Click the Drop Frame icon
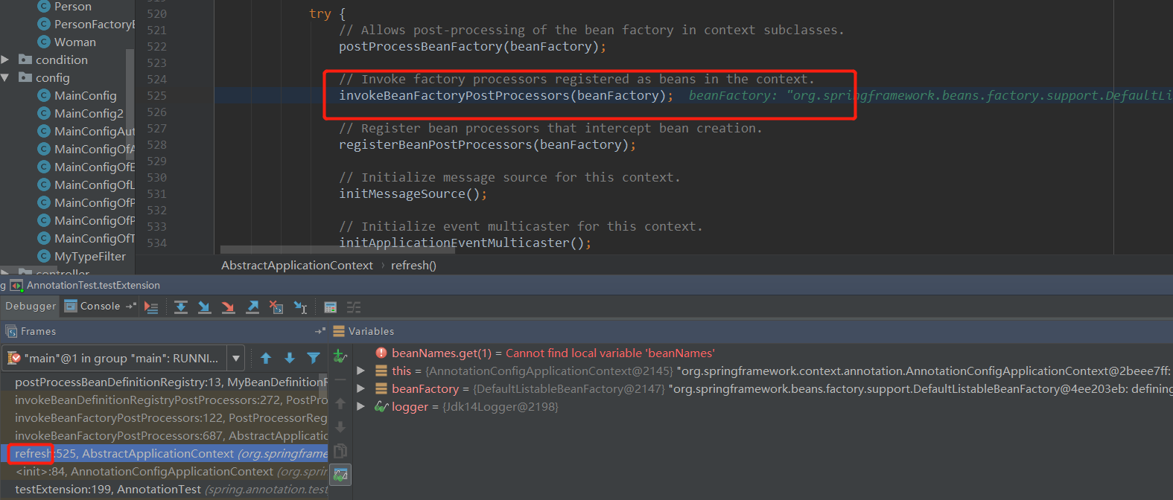This screenshot has width=1173, height=500. click(x=276, y=307)
